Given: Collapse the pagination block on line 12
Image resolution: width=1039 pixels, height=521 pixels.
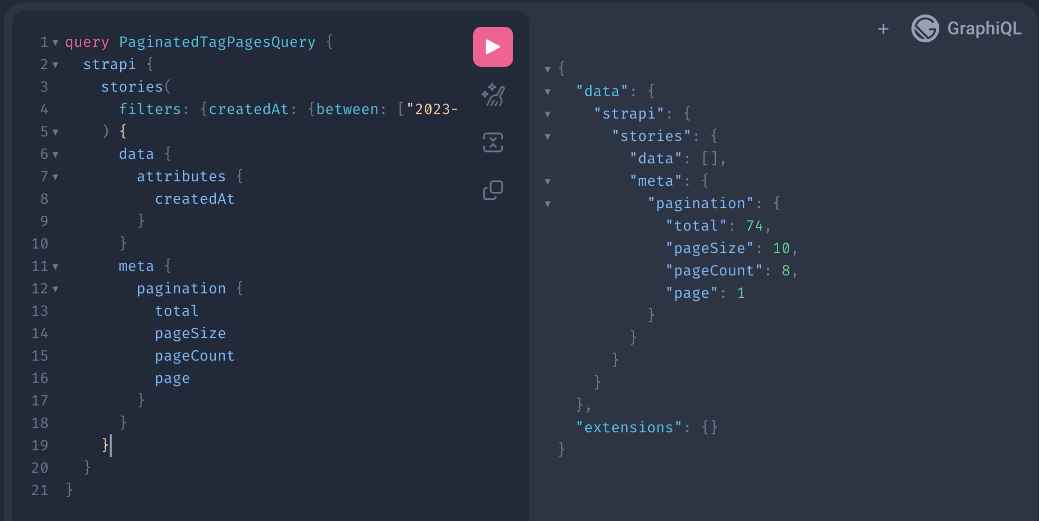Looking at the screenshot, I should pyautogui.click(x=55, y=289).
